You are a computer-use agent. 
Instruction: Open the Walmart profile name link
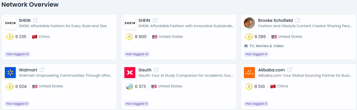point(28,70)
